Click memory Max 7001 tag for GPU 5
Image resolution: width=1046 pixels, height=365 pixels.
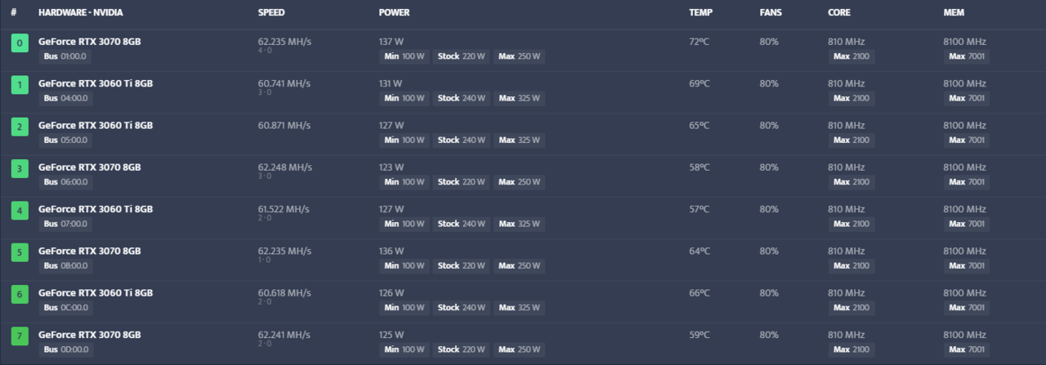point(967,266)
